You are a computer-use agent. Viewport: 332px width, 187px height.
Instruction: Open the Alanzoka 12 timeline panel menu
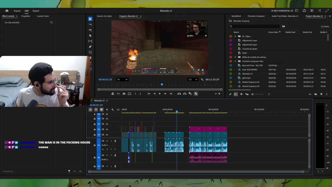(x=107, y=101)
